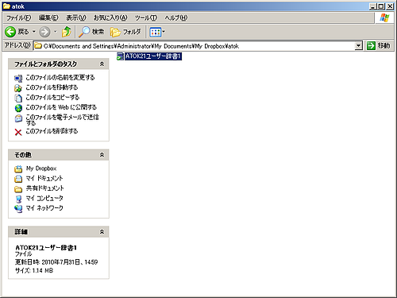
Task: Click the email file envelope icon
Action: pos(18,118)
